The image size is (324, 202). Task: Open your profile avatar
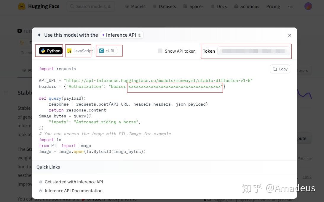(307, 6)
